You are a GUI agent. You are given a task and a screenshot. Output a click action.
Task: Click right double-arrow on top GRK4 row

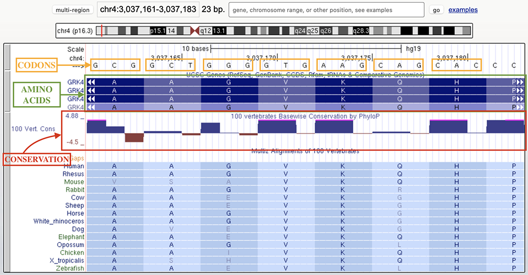click(x=519, y=82)
